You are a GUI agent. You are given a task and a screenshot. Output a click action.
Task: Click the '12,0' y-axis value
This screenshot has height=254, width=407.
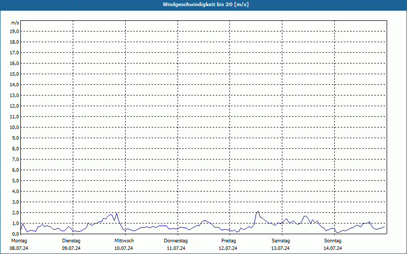click(x=15, y=106)
